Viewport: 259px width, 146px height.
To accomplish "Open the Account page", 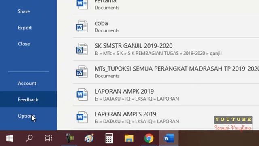I will coord(27,83).
